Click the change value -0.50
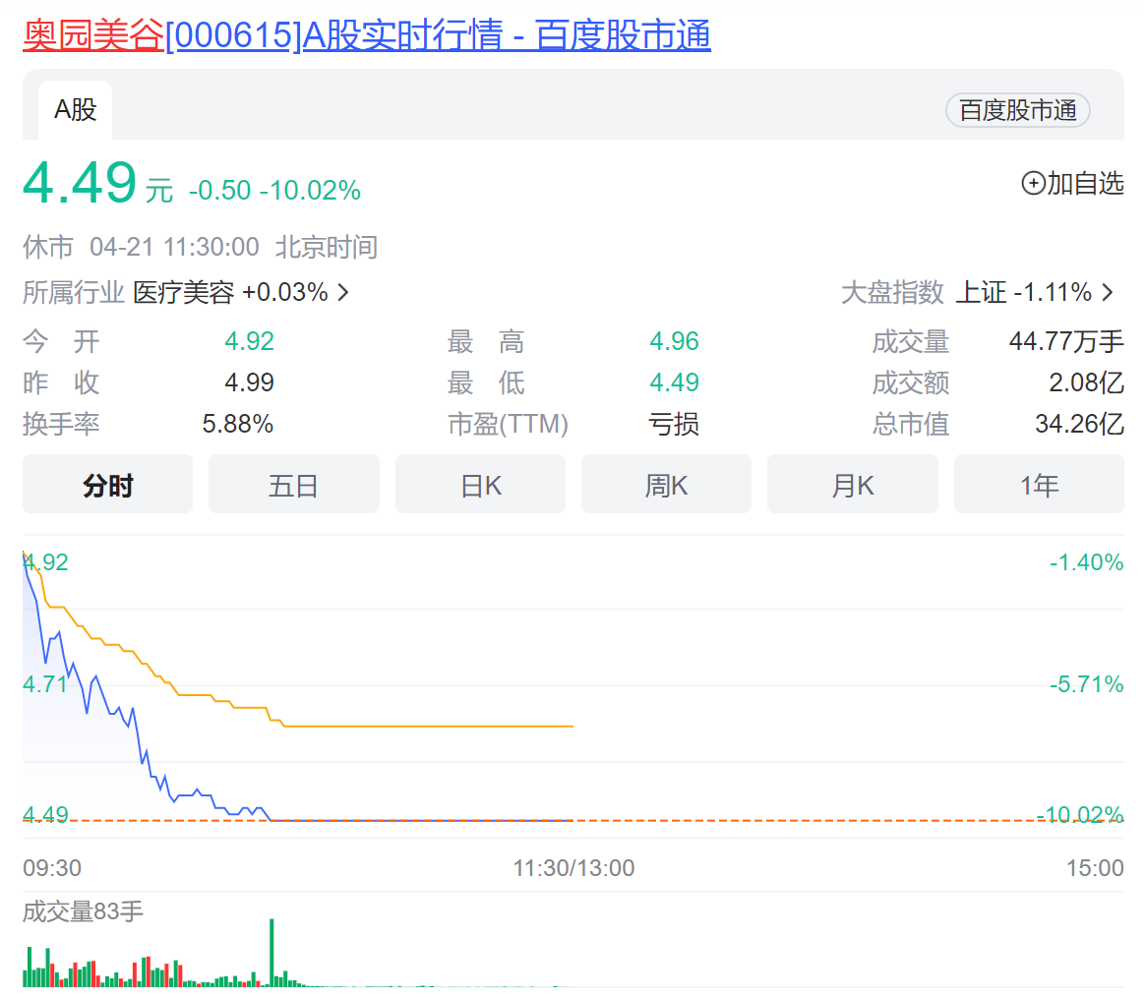The width and height of the screenshot is (1144, 997). (x=219, y=191)
